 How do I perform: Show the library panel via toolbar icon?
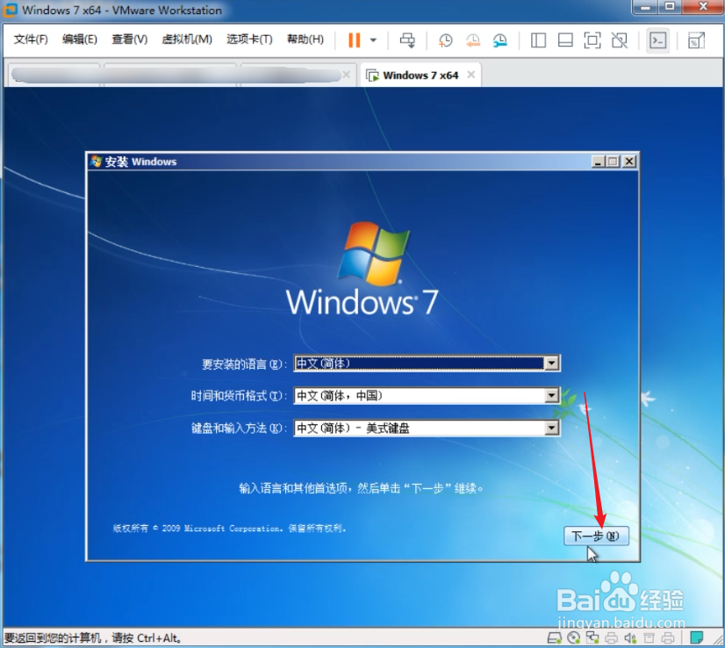[x=539, y=40]
